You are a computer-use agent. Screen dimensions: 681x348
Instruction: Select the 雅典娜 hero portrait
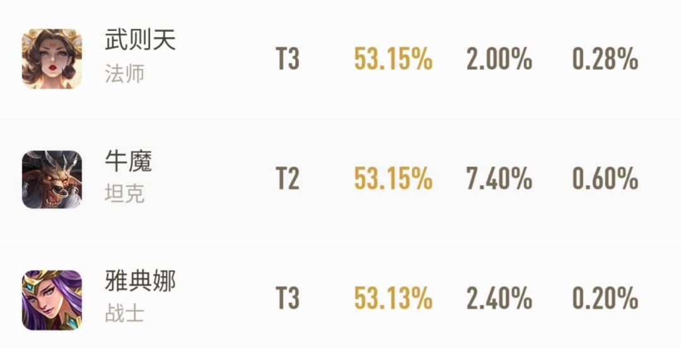(x=52, y=299)
